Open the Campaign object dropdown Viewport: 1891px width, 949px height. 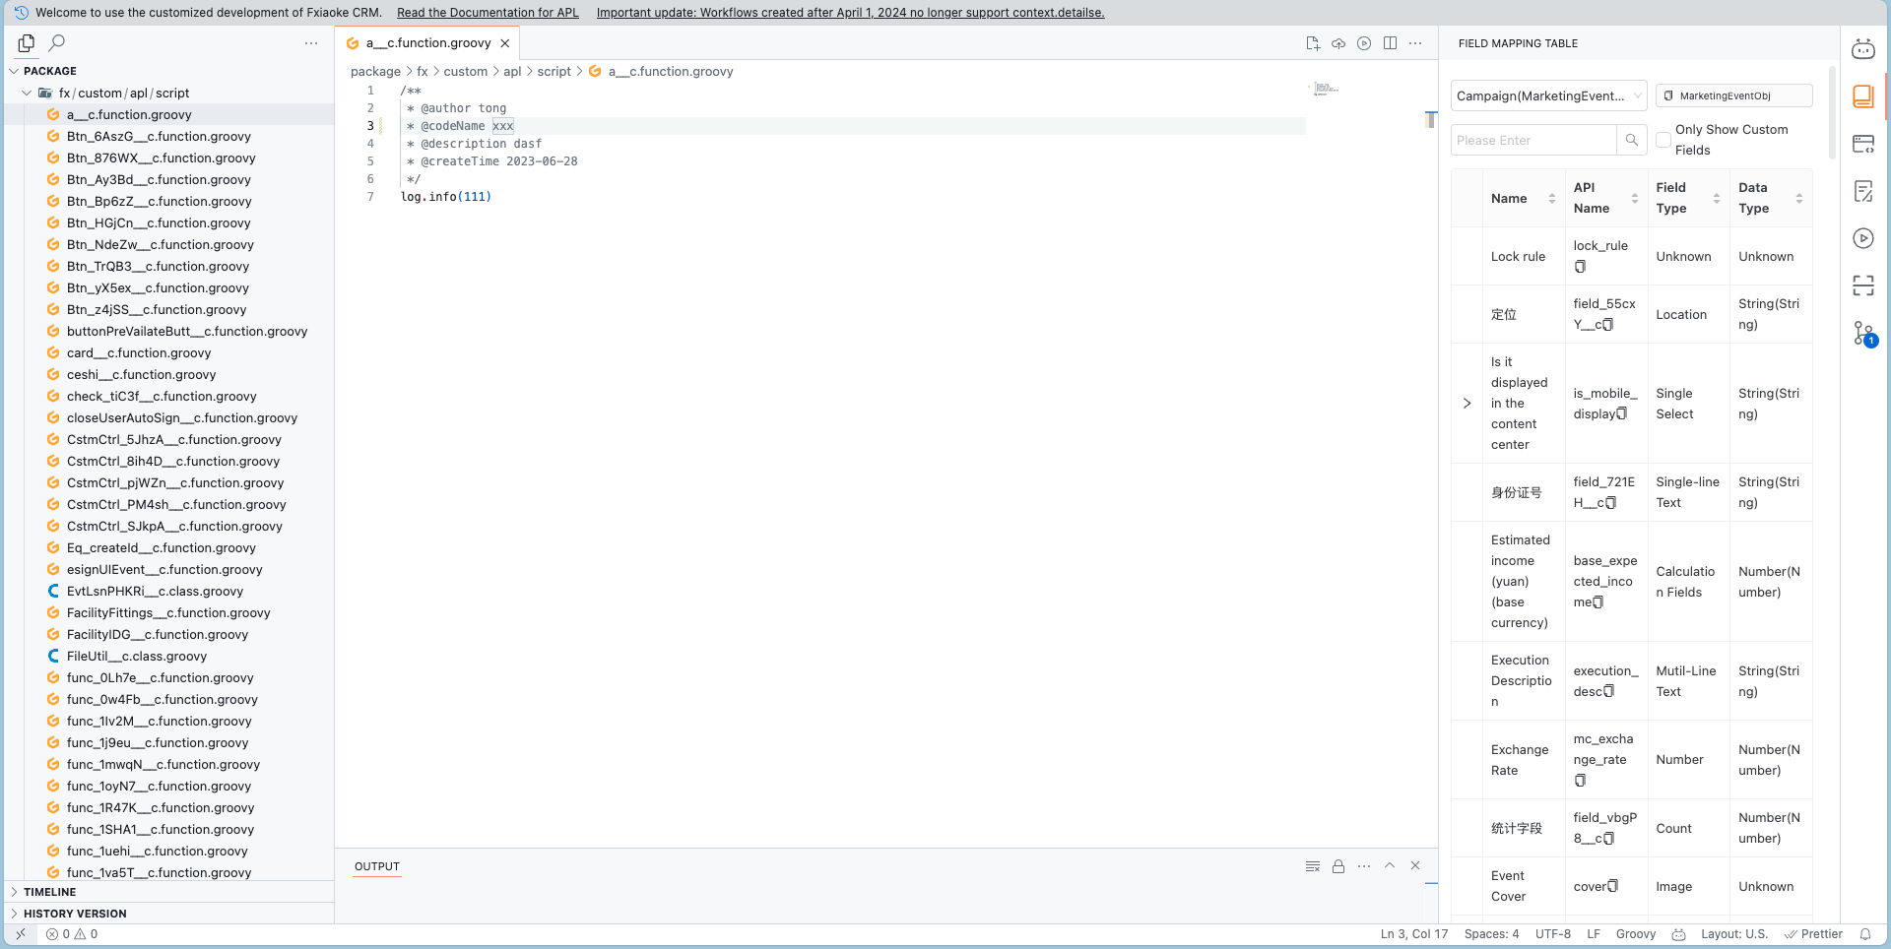1548,95
